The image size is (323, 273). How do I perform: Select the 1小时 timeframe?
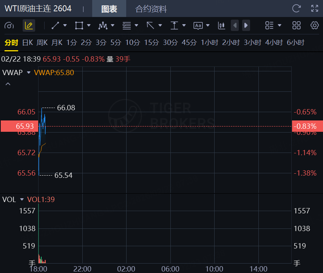pyautogui.click(x=210, y=43)
